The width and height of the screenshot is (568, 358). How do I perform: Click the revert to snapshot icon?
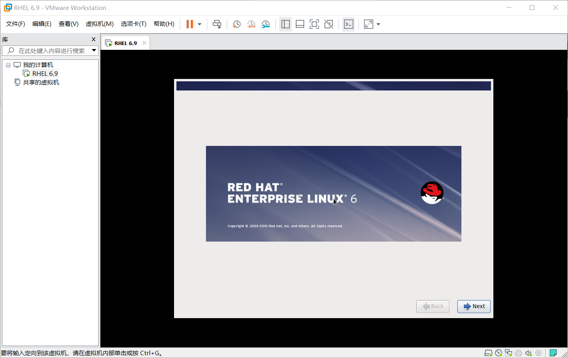pos(251,24)
